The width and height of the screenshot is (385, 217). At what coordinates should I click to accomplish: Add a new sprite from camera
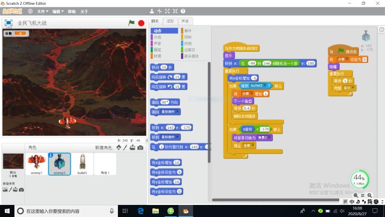coord(140,148)
